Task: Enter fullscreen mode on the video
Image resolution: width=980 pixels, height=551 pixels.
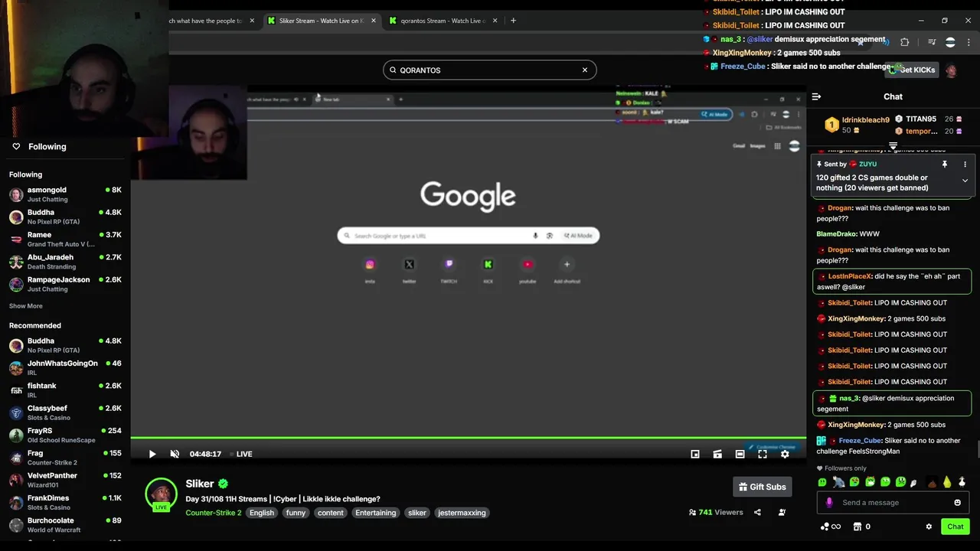Action: [x=763, y=454]
